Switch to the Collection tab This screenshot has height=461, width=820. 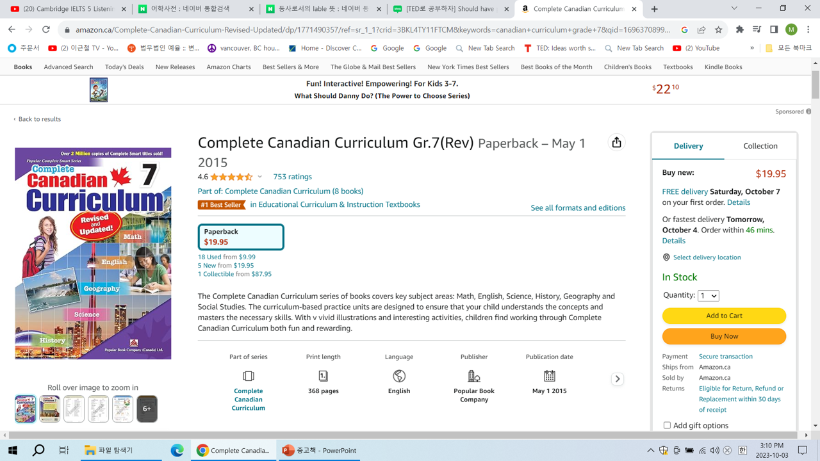click(760, 146)
